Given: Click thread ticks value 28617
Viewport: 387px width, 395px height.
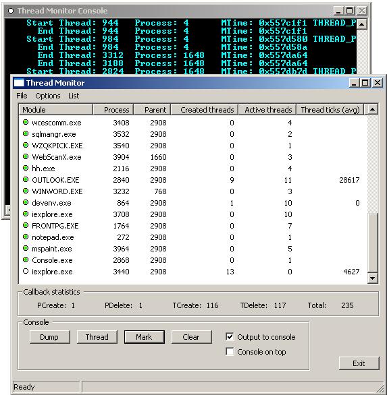Looking at the screenshot, I should point(349,180).
